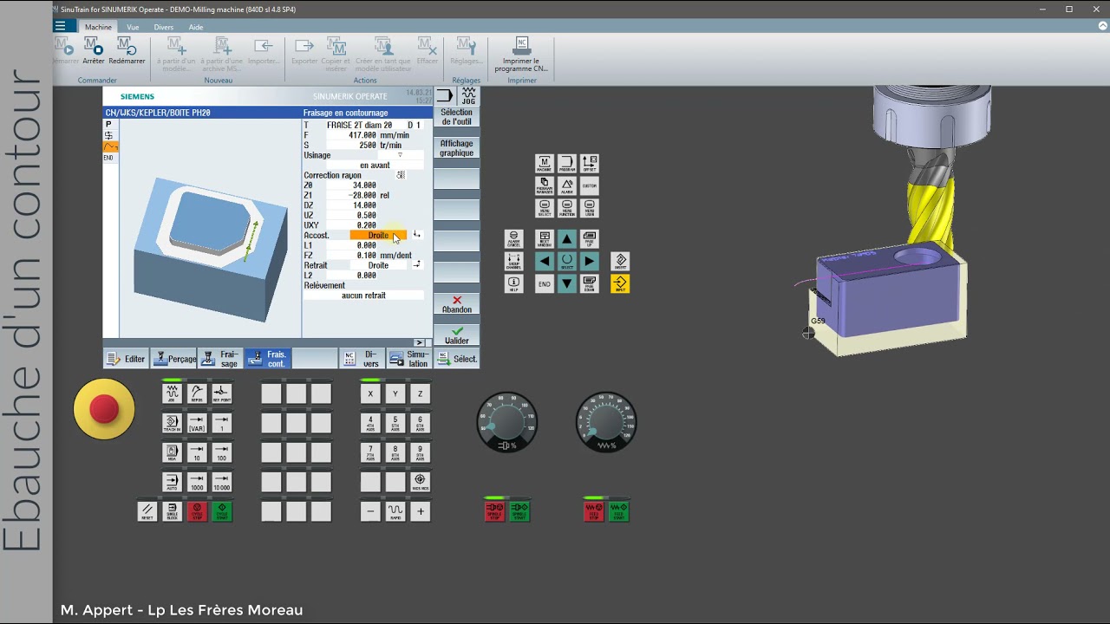Click the PAGE DOWN key
Screen dimensions: 1110x624
(x=590, y=283)
